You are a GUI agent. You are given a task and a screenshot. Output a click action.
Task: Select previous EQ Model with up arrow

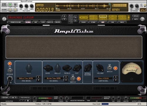(66, 77)
